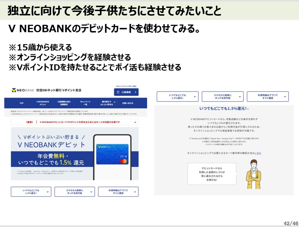This screenshot has height=227, width=299.
Task: Click the line ※15歳から使える
Action: (x=40, y=47)
